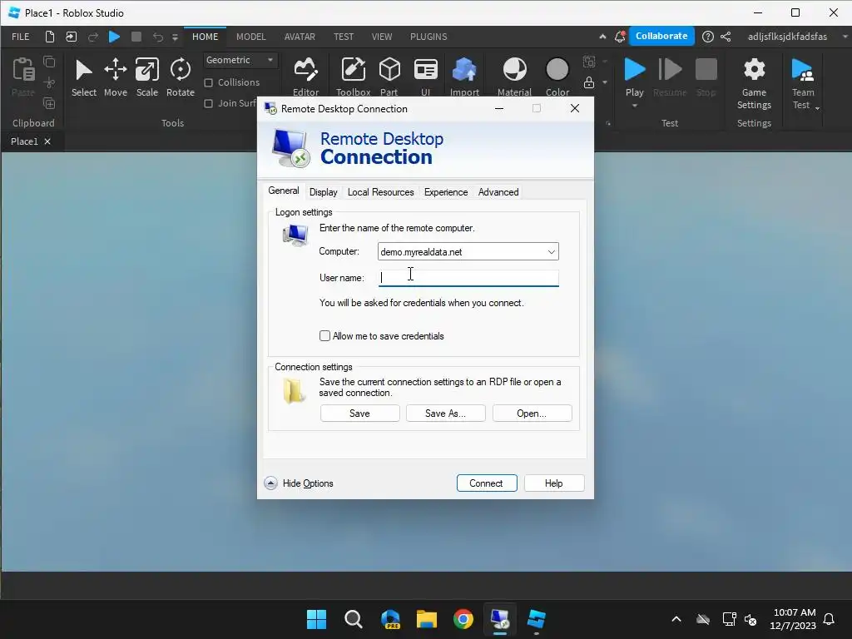Click the Save As... button
852x639 pixels.
point(446,413)
